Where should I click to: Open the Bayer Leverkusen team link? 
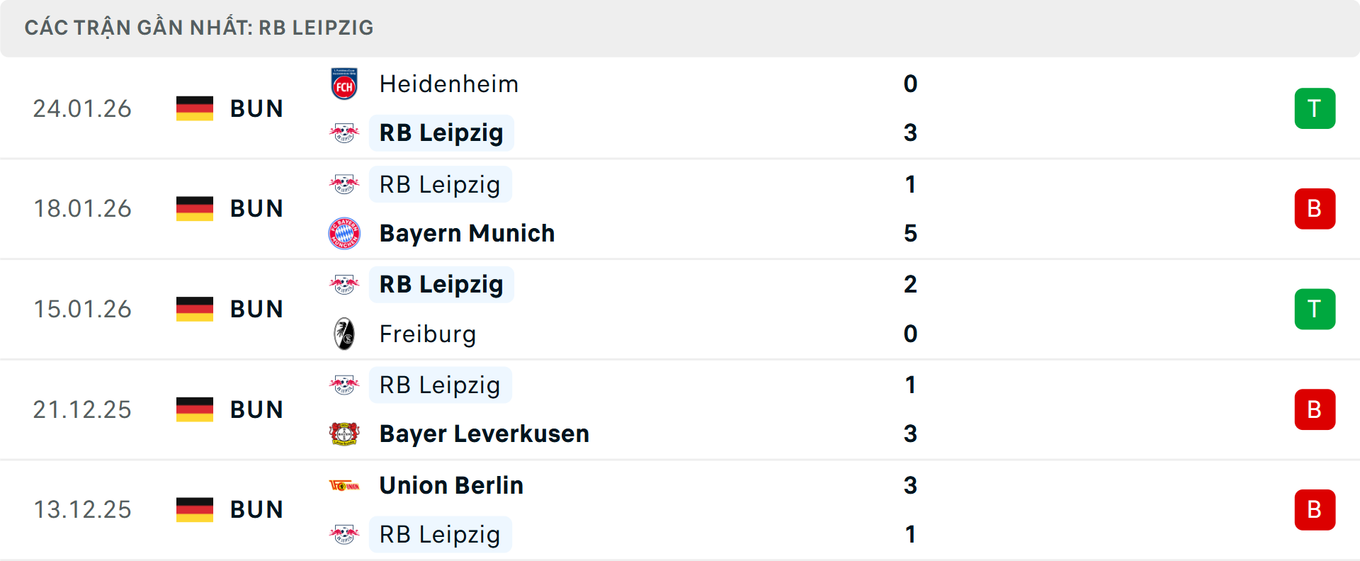484,433
